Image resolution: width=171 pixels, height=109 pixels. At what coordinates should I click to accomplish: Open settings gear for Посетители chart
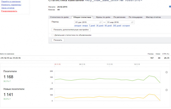[166, 72]
